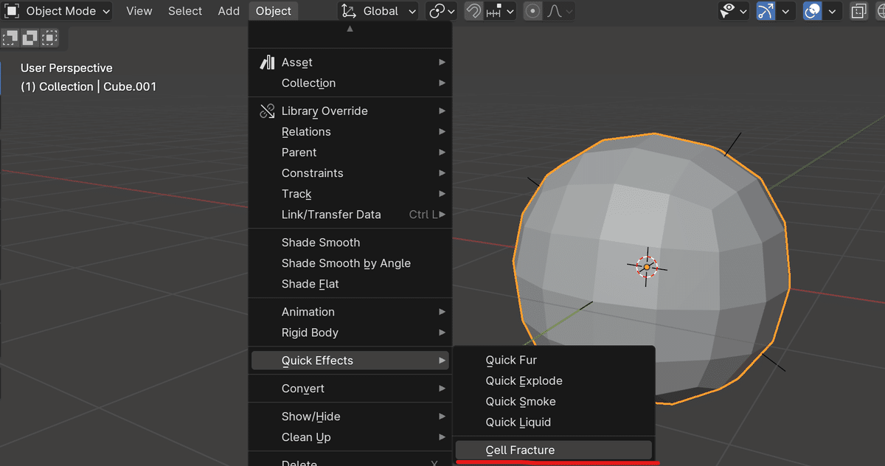Apply Shade Smooth to the object
885x466 pixels.
pyautogui.click(x=350, y=243)
